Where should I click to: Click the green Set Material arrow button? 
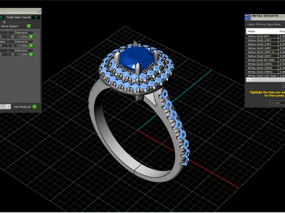coord(34,106)
